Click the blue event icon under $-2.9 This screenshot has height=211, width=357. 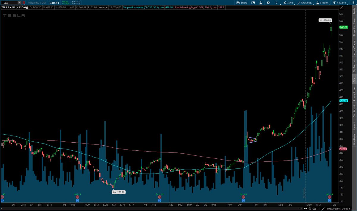(x=77, y=200)
